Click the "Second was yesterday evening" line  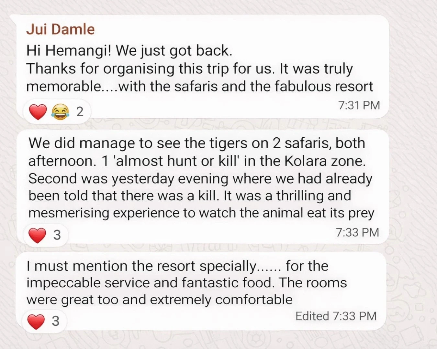(200, 179)
